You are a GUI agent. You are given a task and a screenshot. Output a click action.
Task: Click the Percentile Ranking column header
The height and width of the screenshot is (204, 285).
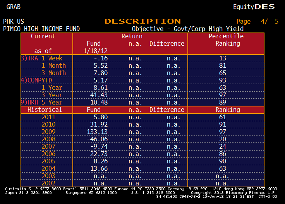click(226, 40)
